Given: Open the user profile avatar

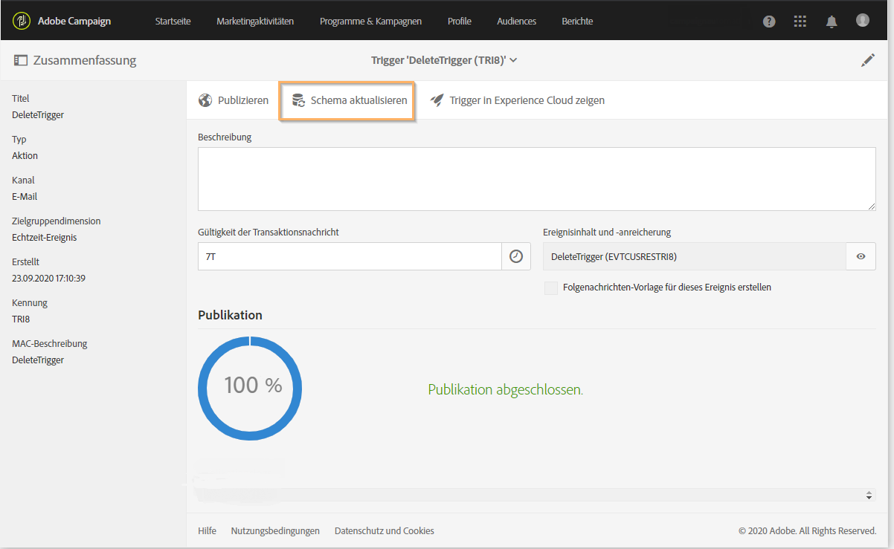Looking at the screenshot, I should coord(863,21).
